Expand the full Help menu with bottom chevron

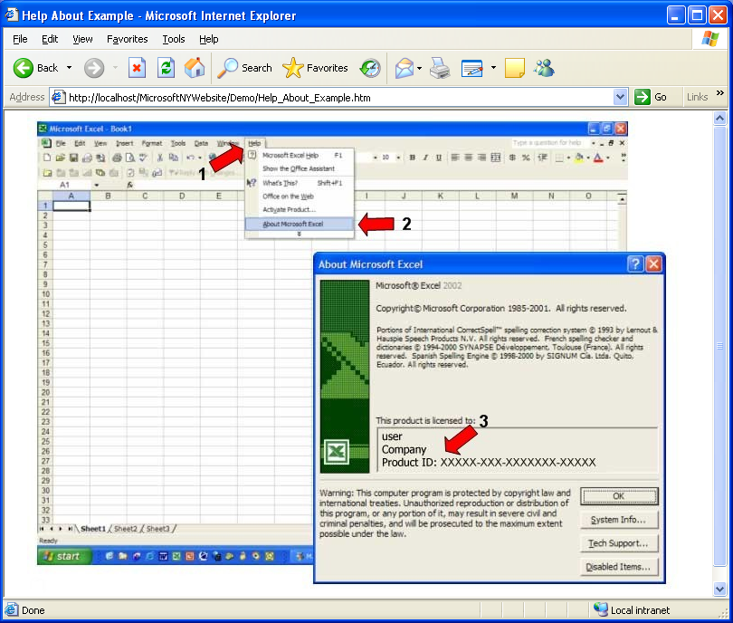click(x=300, y=234)
